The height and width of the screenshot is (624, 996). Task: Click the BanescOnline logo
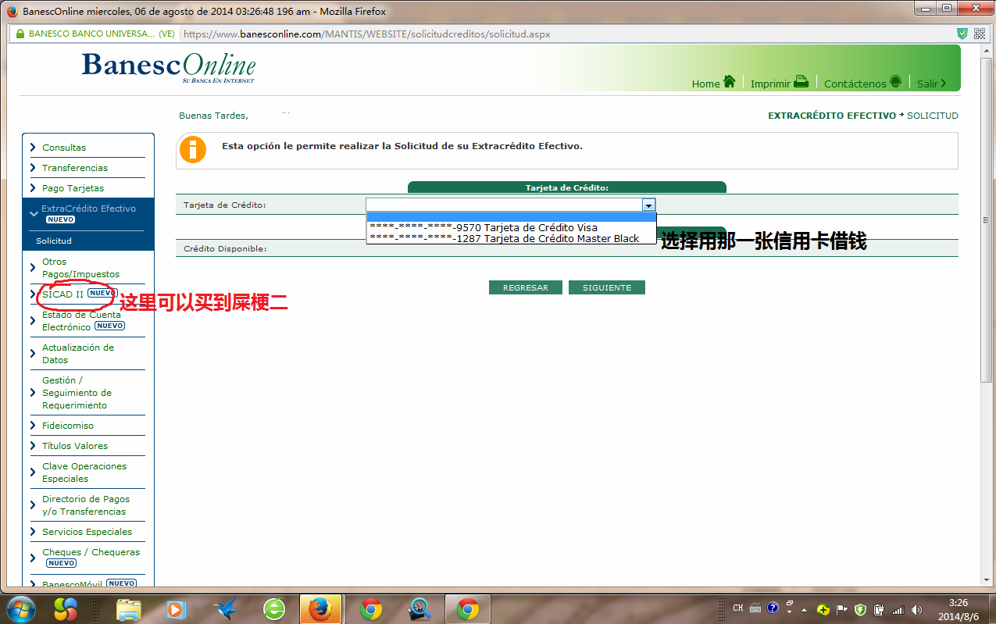tap(169, 67)
